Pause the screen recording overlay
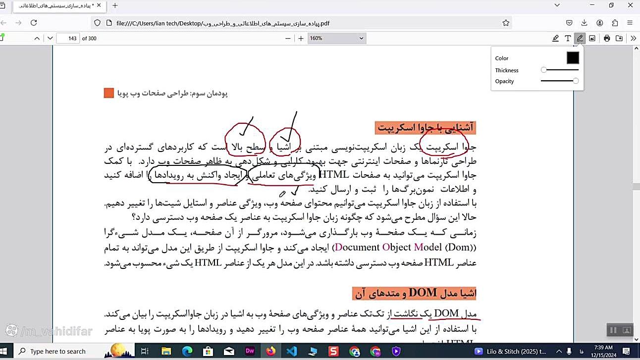This screenshot has width=640, height=360. [x=613, y=330]
